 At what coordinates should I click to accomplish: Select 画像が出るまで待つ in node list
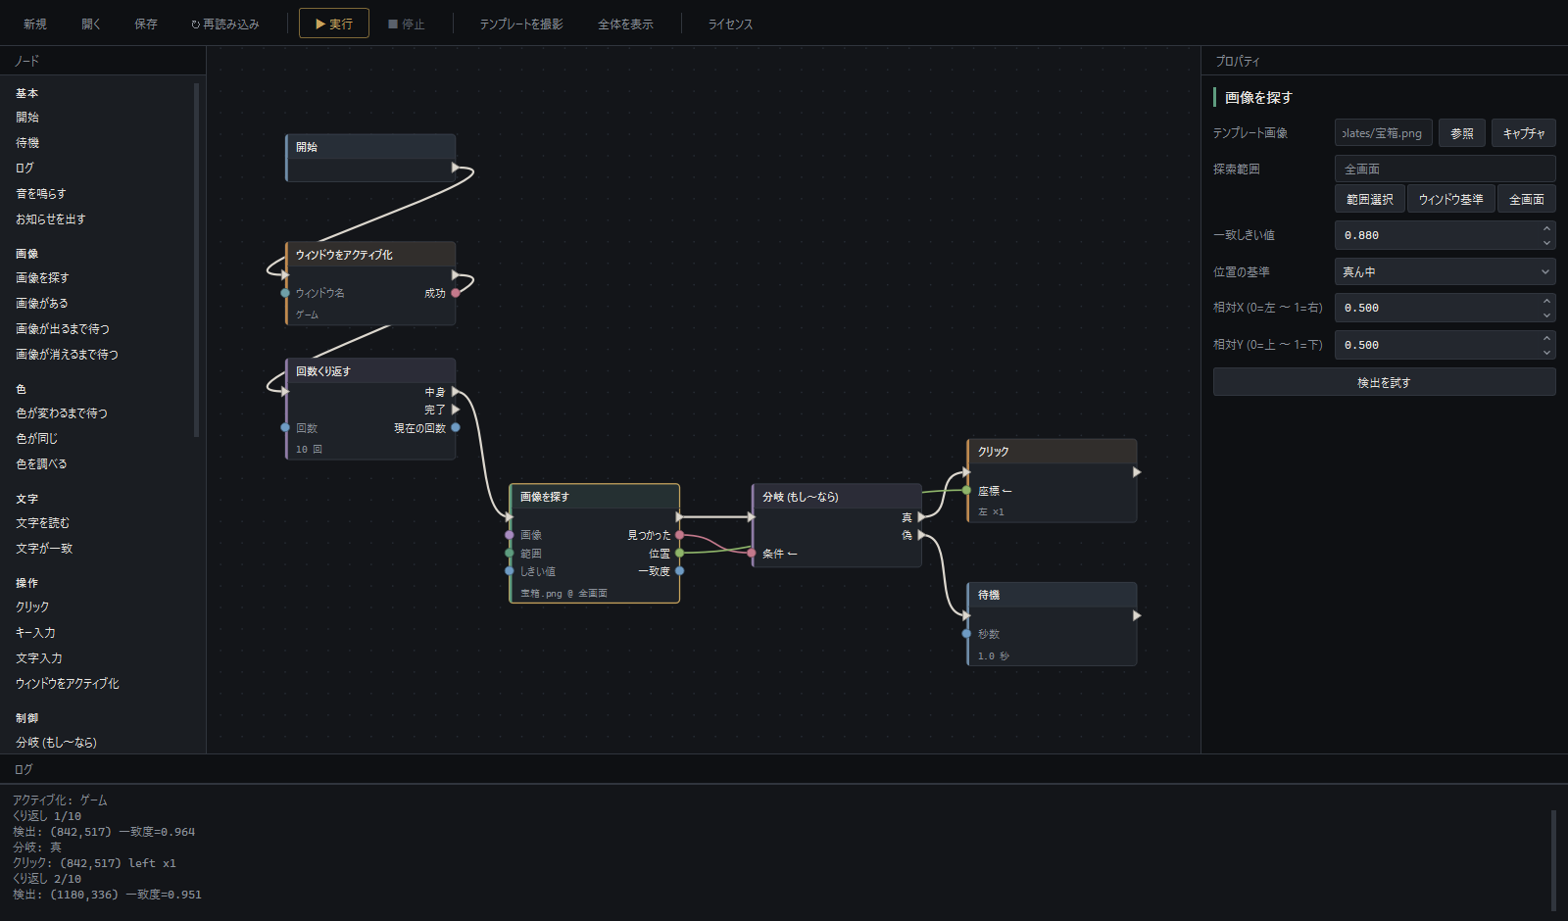click(x=63, y=328)
